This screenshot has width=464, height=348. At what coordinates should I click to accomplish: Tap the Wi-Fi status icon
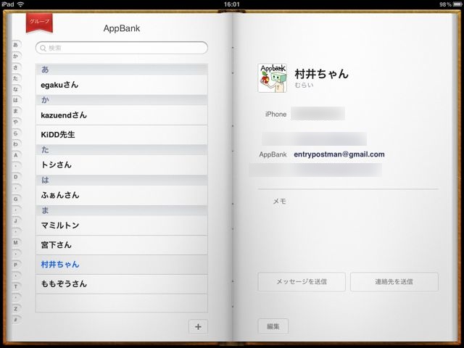click(20, 4)
